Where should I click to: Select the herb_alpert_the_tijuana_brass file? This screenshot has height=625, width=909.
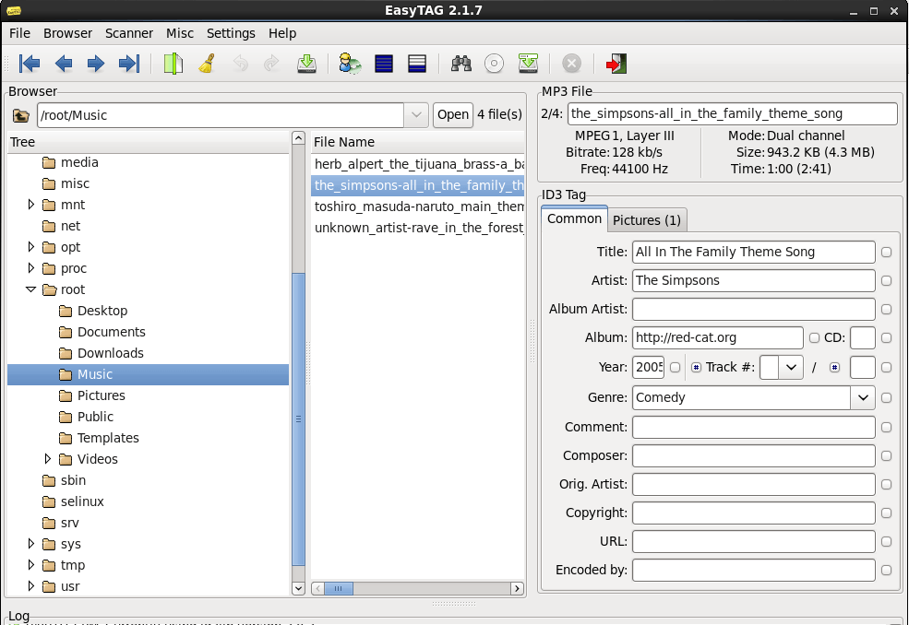pos(418,164)
